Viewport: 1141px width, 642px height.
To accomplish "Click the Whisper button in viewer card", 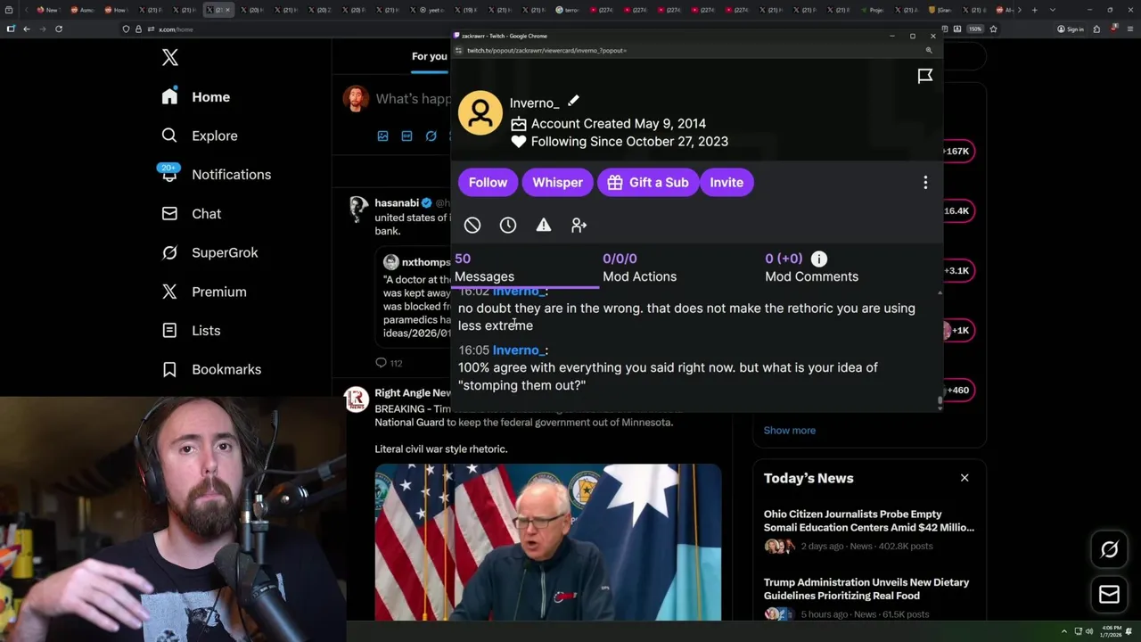I will pos(557,182).
